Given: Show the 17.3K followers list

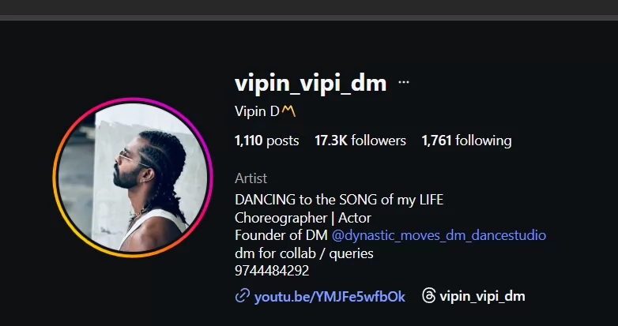Looking at the screenshot, I should (360, 141).
